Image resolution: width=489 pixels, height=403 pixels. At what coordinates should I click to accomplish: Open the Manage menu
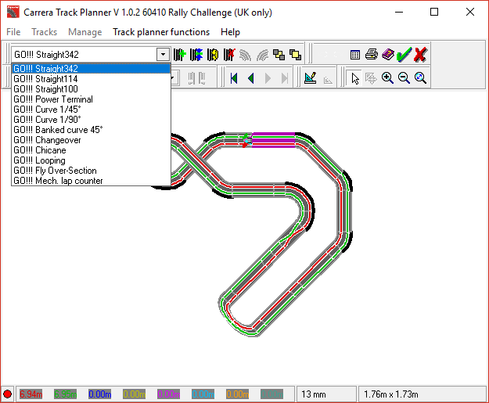point(85,32)
